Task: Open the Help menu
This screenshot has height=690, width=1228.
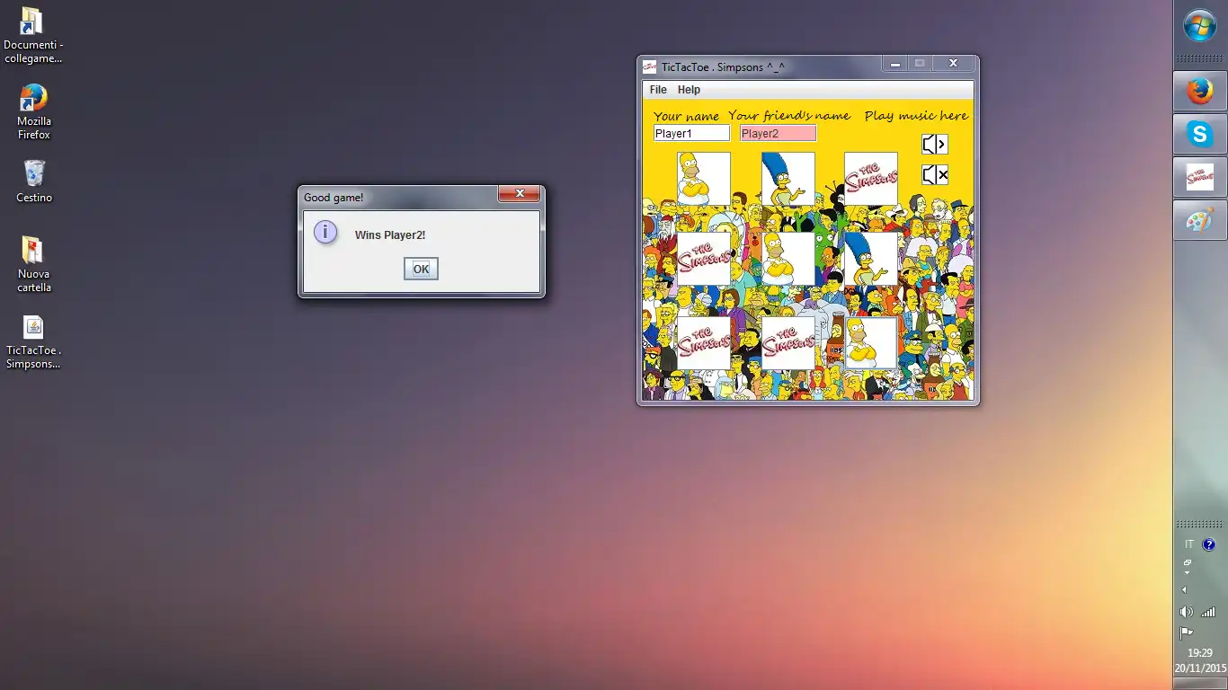Action: pyautogui.click(x=689, y=90)
